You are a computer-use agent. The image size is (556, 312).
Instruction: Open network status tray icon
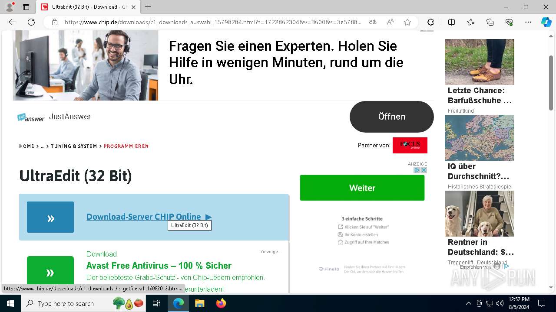click(x=490, y=303)
